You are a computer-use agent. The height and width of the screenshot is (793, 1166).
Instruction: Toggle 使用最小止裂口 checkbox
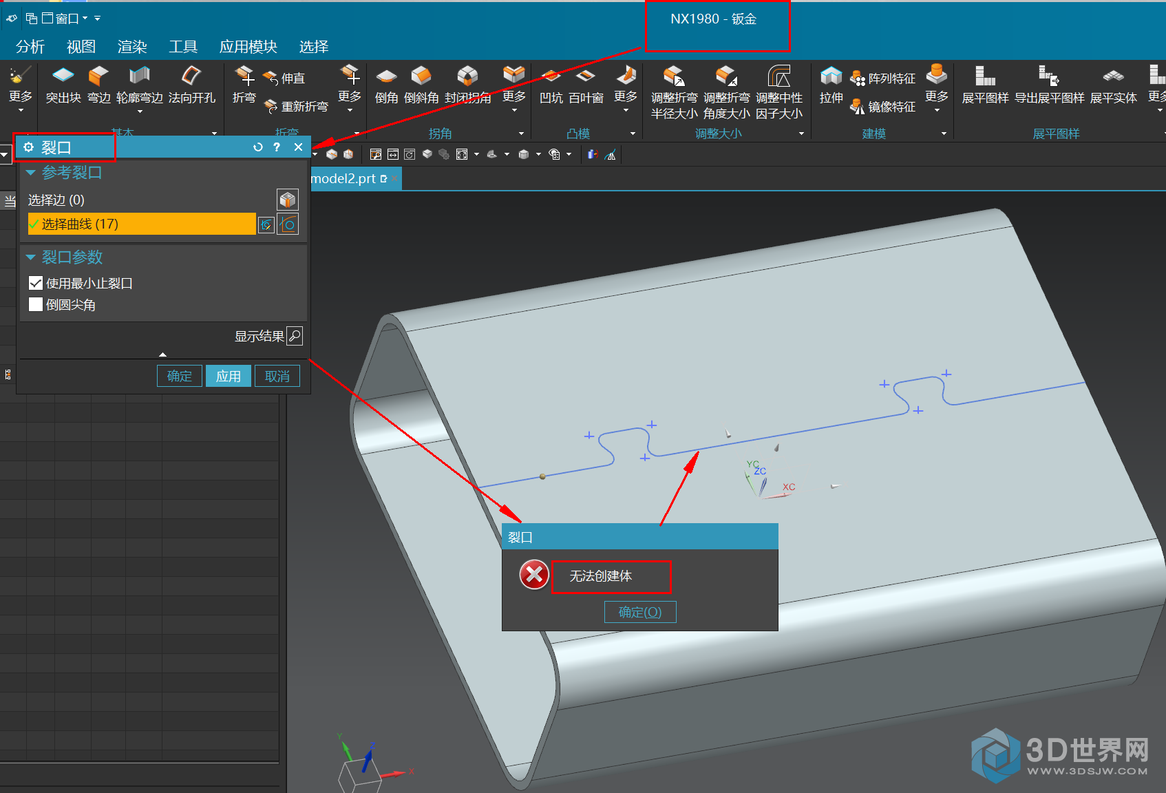coord(36,283)
